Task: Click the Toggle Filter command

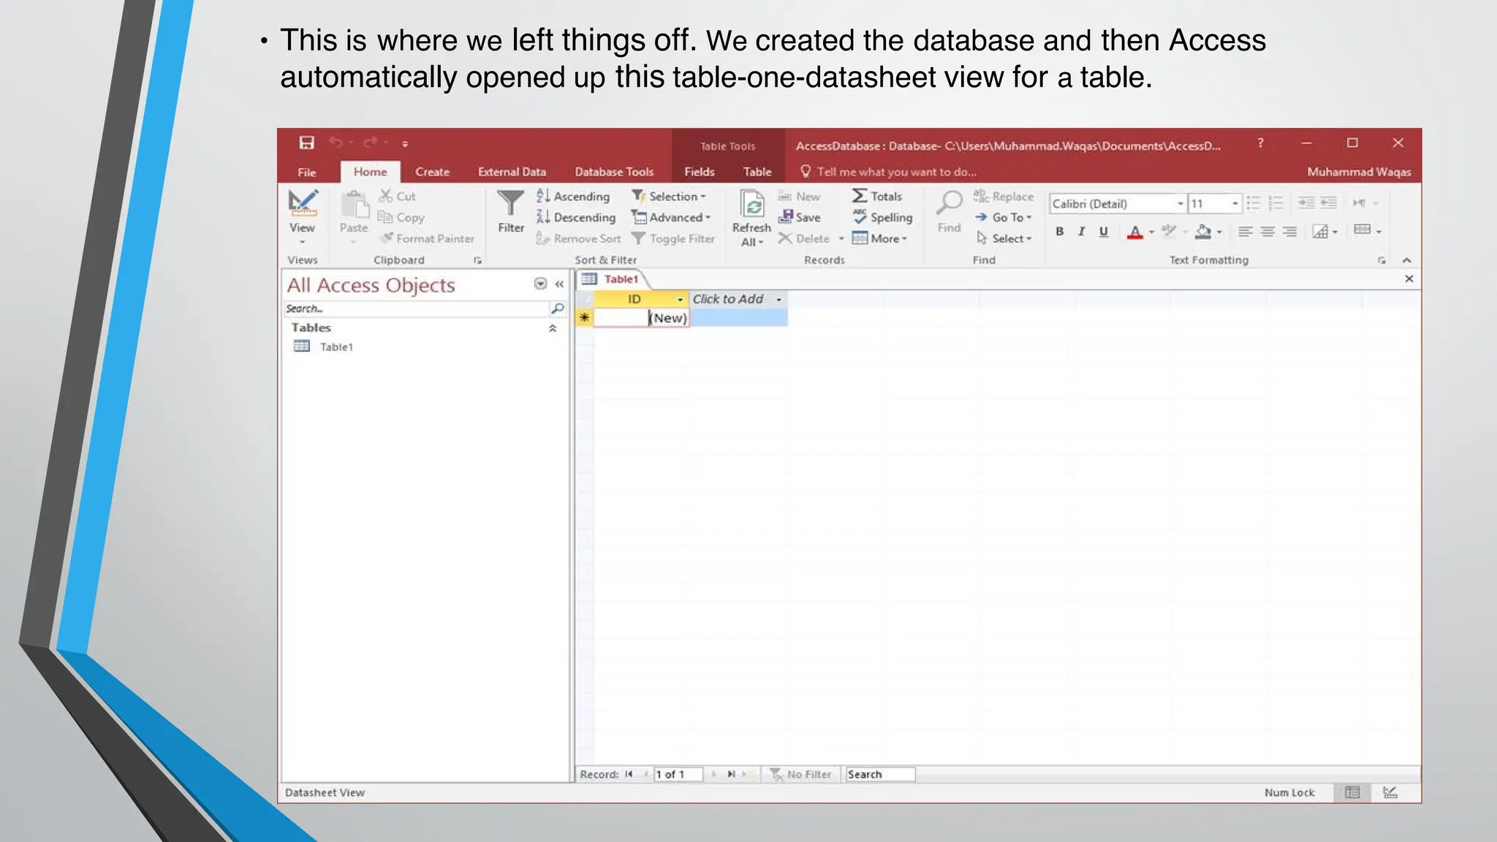Action: [x=673, y=238]
